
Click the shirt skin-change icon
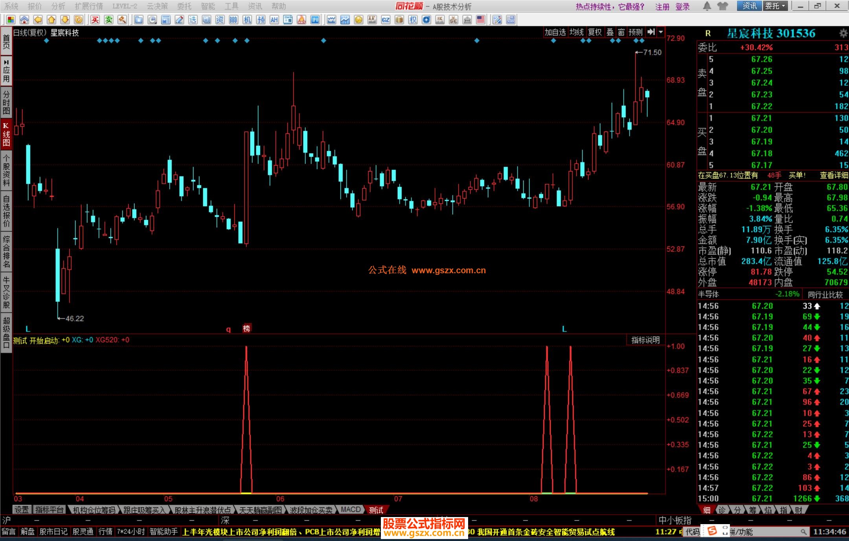[722, 6]
